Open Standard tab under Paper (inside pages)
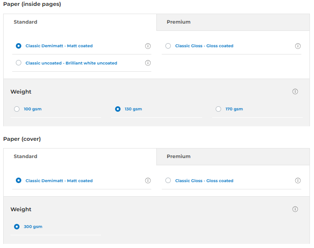The image size is (314, 248). point(25,22)
